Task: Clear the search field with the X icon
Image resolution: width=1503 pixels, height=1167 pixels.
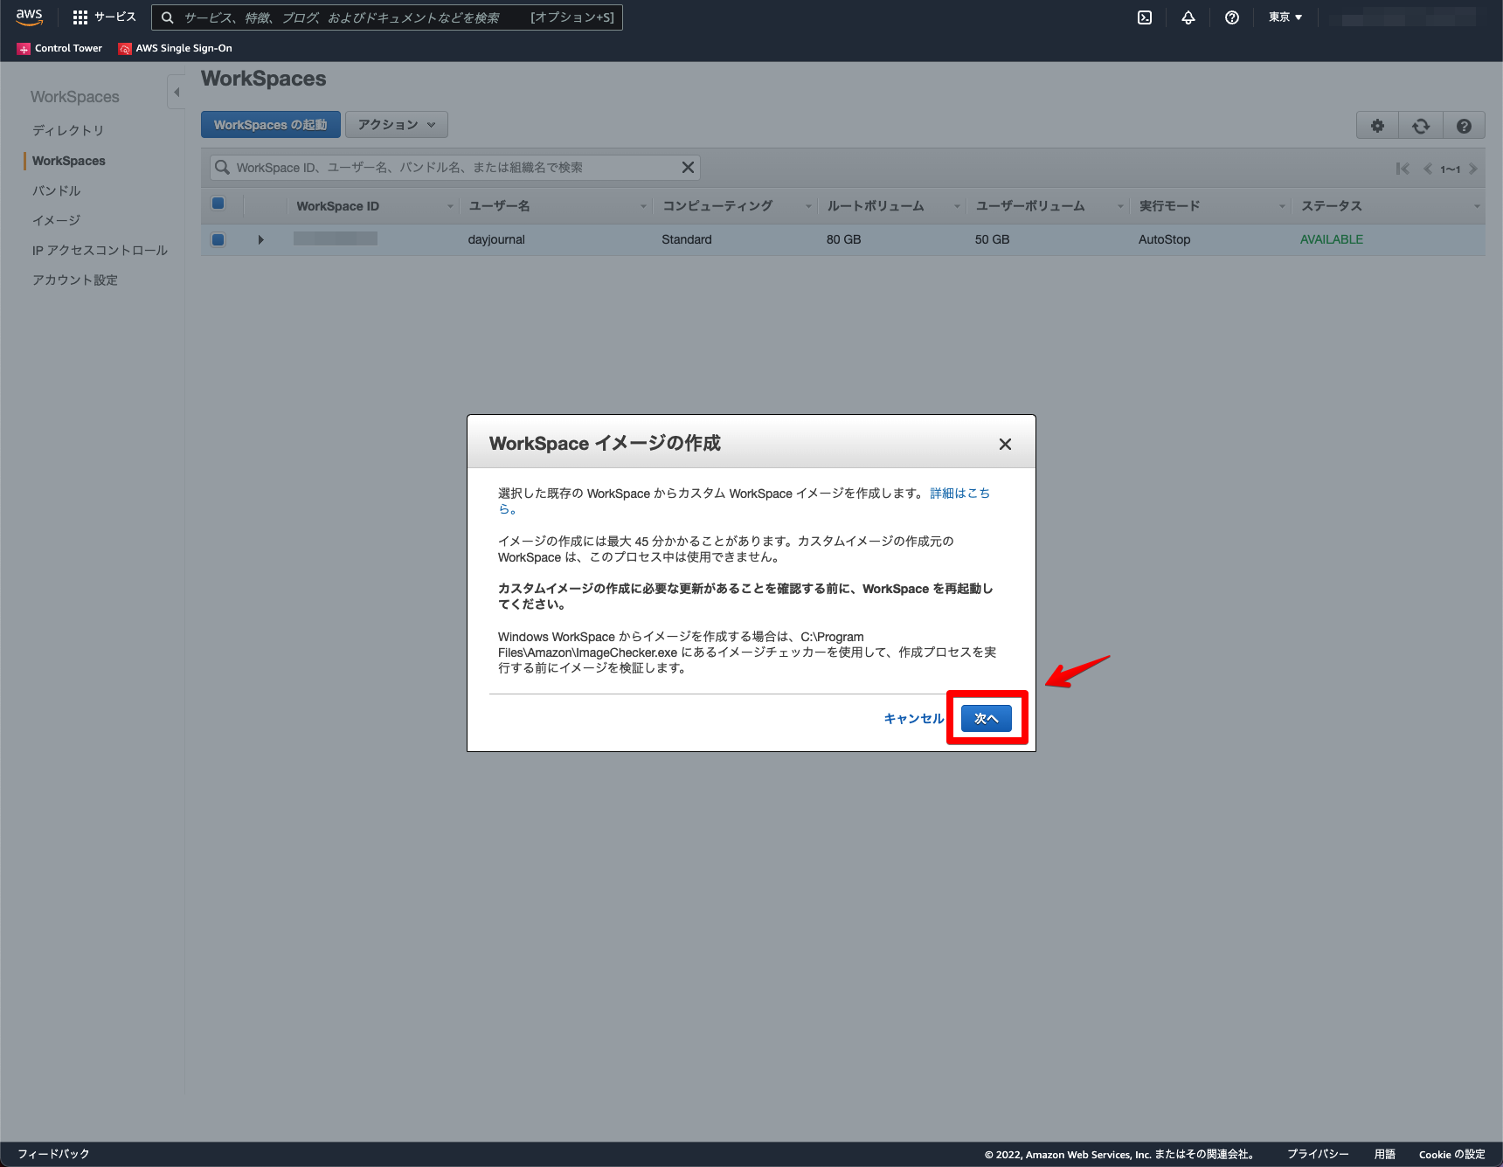Action: [688, 167]
